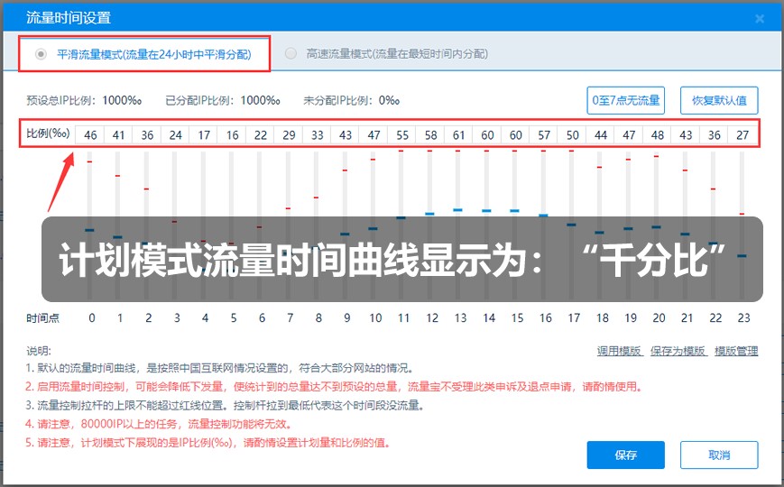Click the ratio field showing 55 for hour 11
784x487 pixels.
click(x=402, y=135)
